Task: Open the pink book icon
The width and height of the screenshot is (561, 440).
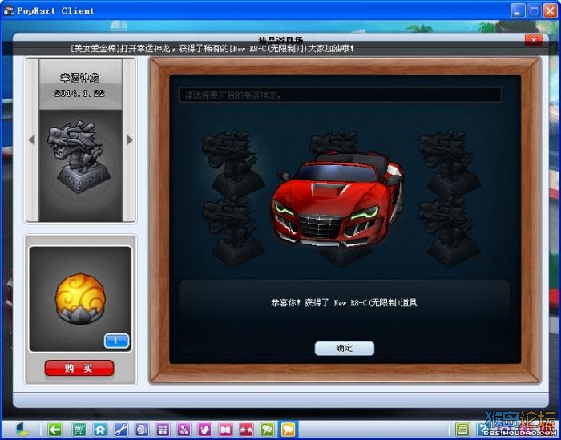Action: point(225,429)
